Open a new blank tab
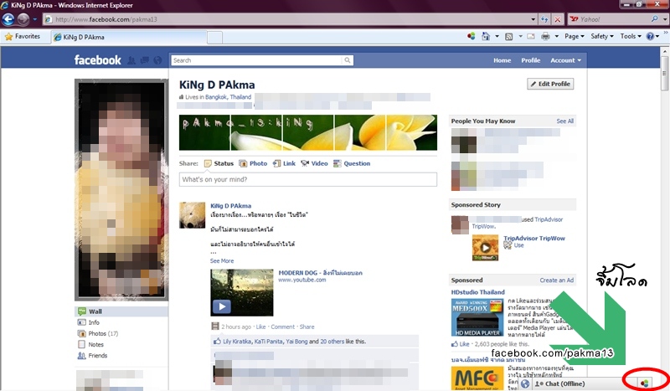 pyautogui.click(x=215, y=38)
